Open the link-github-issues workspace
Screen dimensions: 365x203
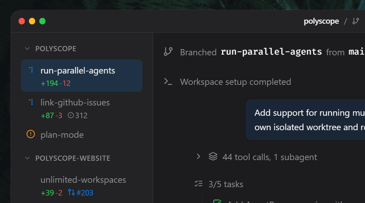click(x=75, y=102)
